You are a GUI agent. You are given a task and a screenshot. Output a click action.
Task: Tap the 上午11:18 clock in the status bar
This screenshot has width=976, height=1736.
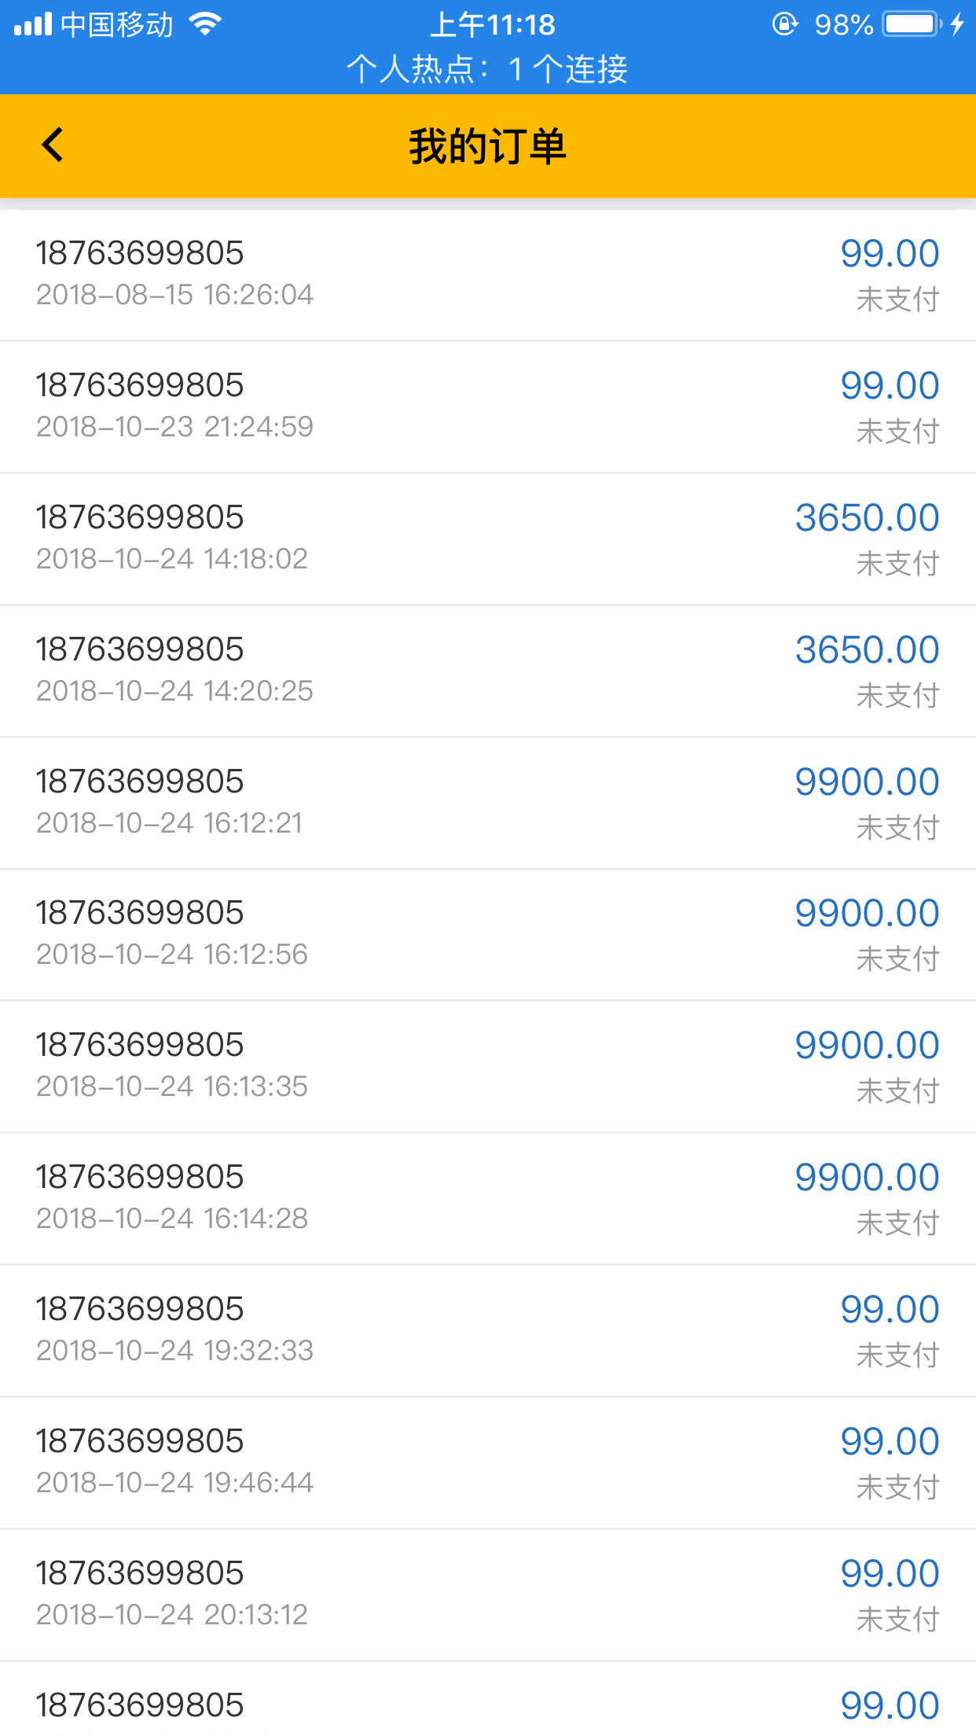tap(493, 25)
